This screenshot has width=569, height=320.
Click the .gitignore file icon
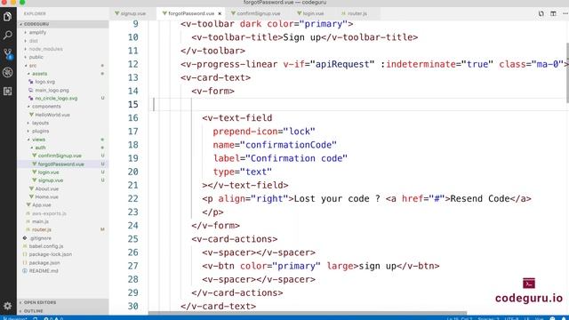[25, 238]
